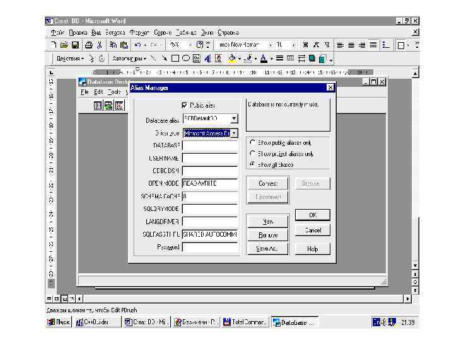Click the fill color paint bucket
Image resolution: width=454 pixels, height=340 pixels.
[x=232, y=59]
